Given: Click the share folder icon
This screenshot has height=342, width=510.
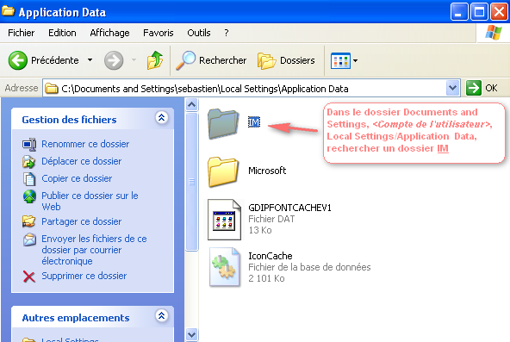Looking at the screenshot, I should (x=28, y=221).
